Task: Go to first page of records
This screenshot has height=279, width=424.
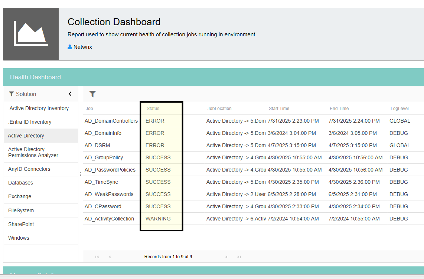Action: pyautogui.click(x=97, y=257)
